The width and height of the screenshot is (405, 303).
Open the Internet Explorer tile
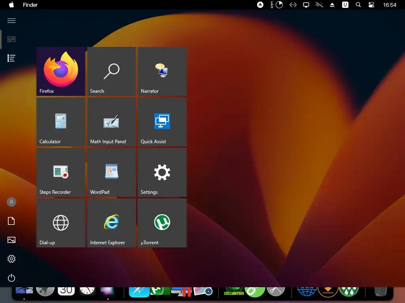(x=111, y=223)
